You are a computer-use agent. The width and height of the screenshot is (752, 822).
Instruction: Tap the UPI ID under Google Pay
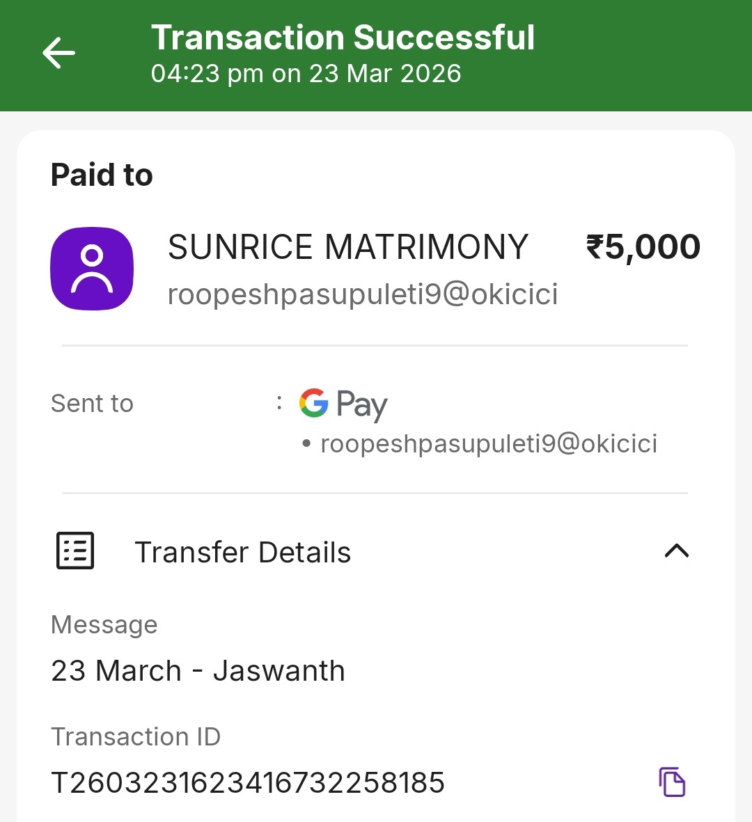tap(488, 444)
